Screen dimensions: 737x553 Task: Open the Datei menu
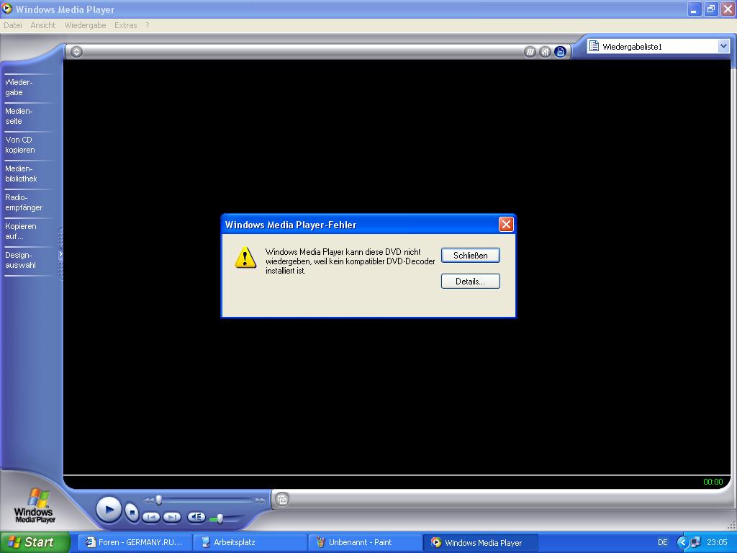pyautogui.click(x=13, y=25)
